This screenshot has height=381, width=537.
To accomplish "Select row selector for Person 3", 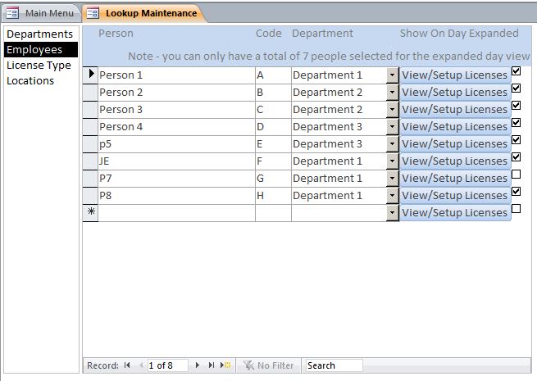I will click(x=90, y=109).
